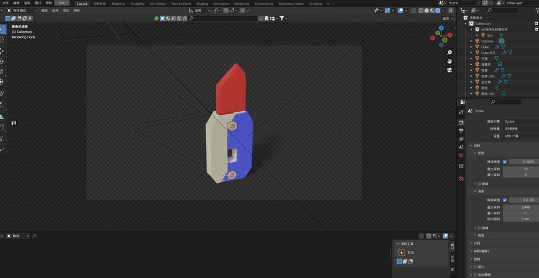Click the outliner search field

(x=502, y=11)
